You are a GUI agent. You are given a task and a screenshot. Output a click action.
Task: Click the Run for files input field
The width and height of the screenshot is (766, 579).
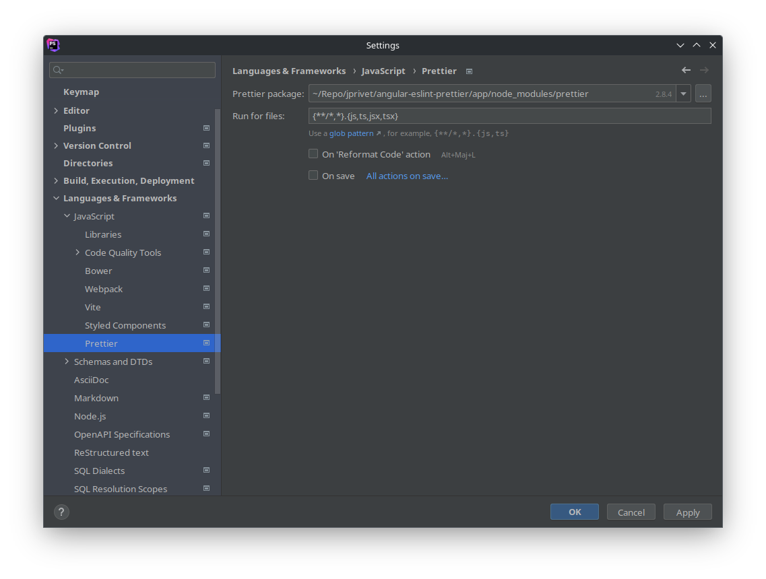[509, 116]
